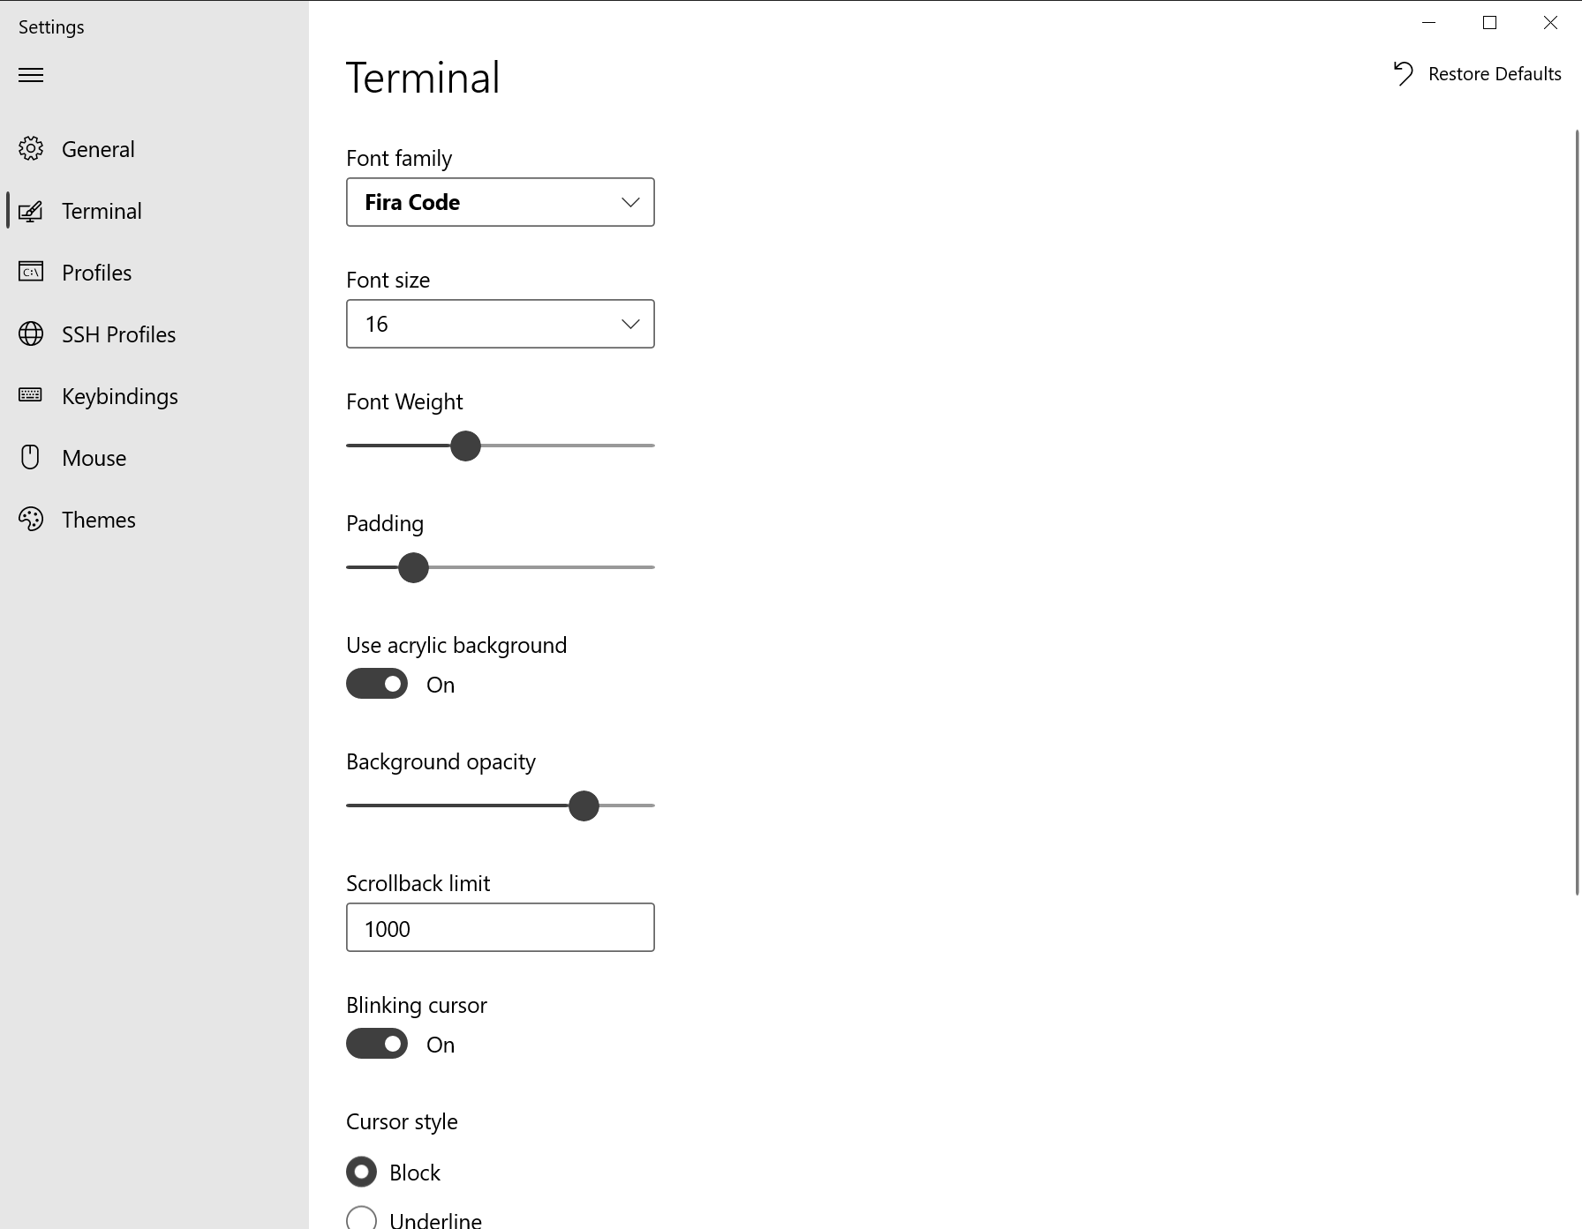1582x1229 pixels.
Task: Click the SSH Profiles globe icon
Action: pyautogui.click(x=31, y=333)
